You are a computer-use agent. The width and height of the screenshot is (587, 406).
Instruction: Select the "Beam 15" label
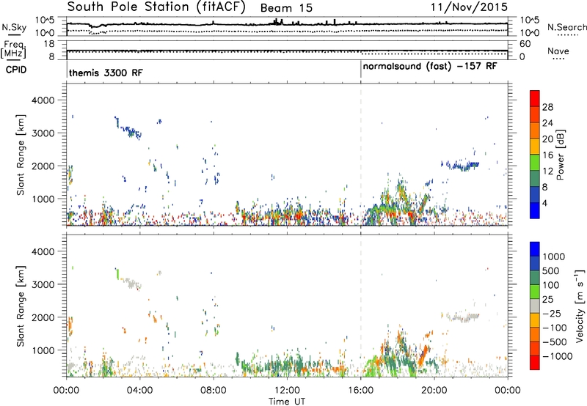[x=286, y=8]
